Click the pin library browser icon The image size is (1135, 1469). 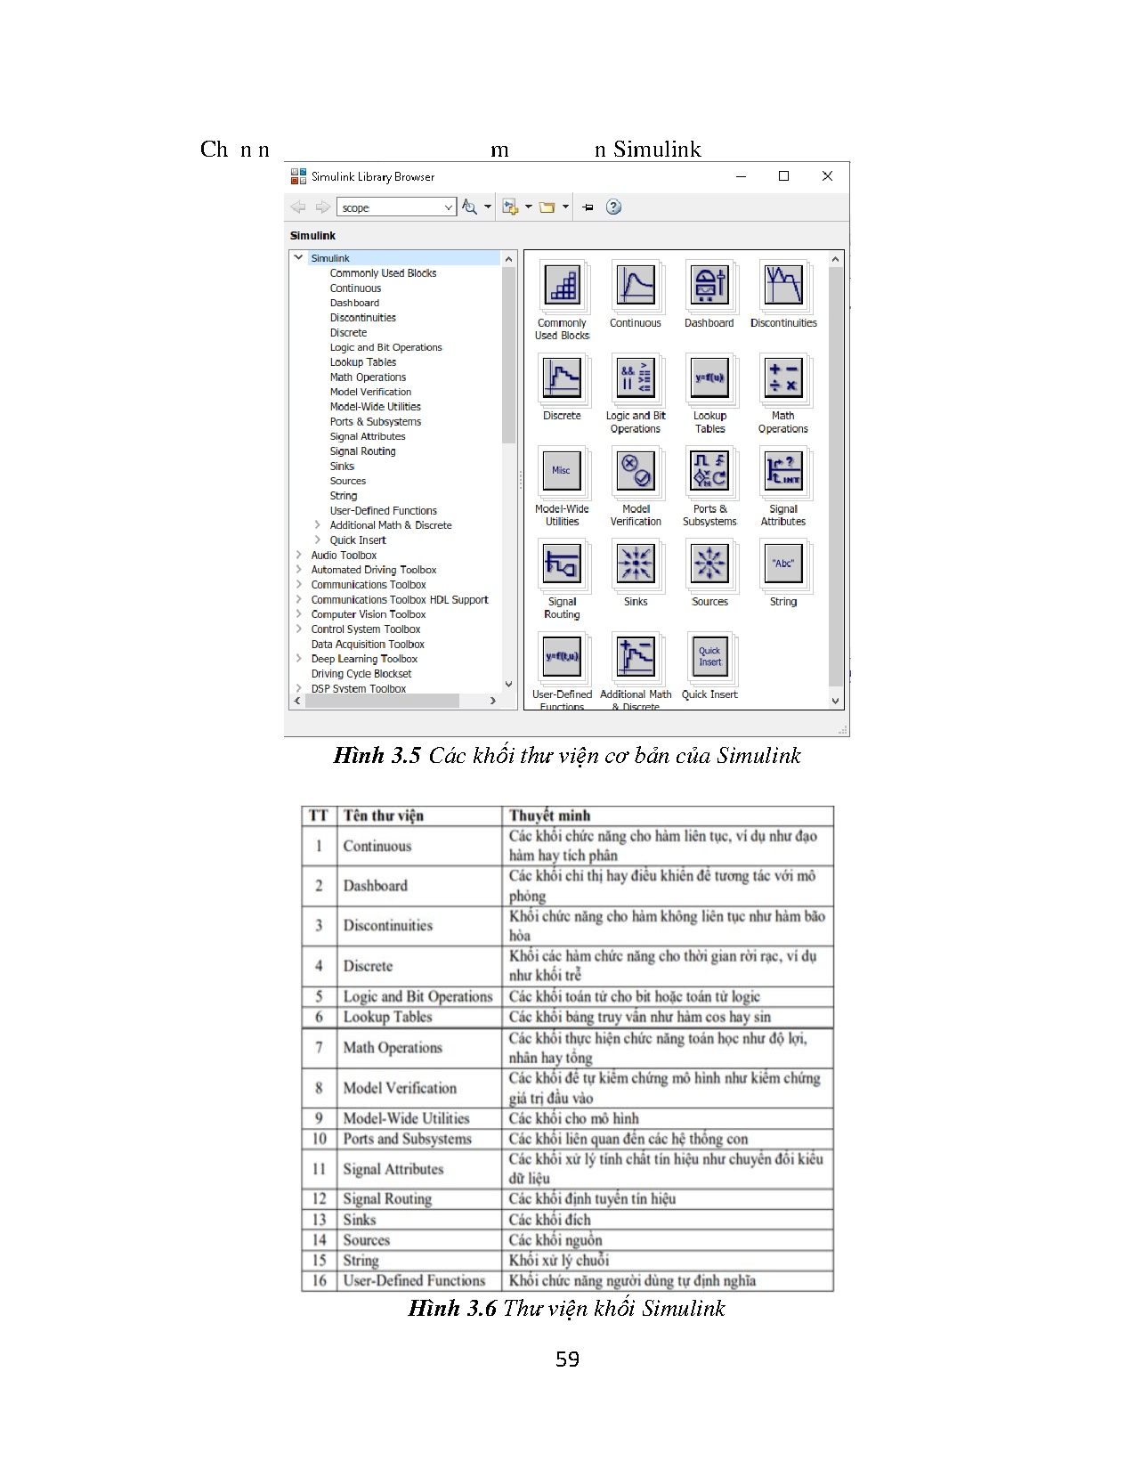click(588, 207)
